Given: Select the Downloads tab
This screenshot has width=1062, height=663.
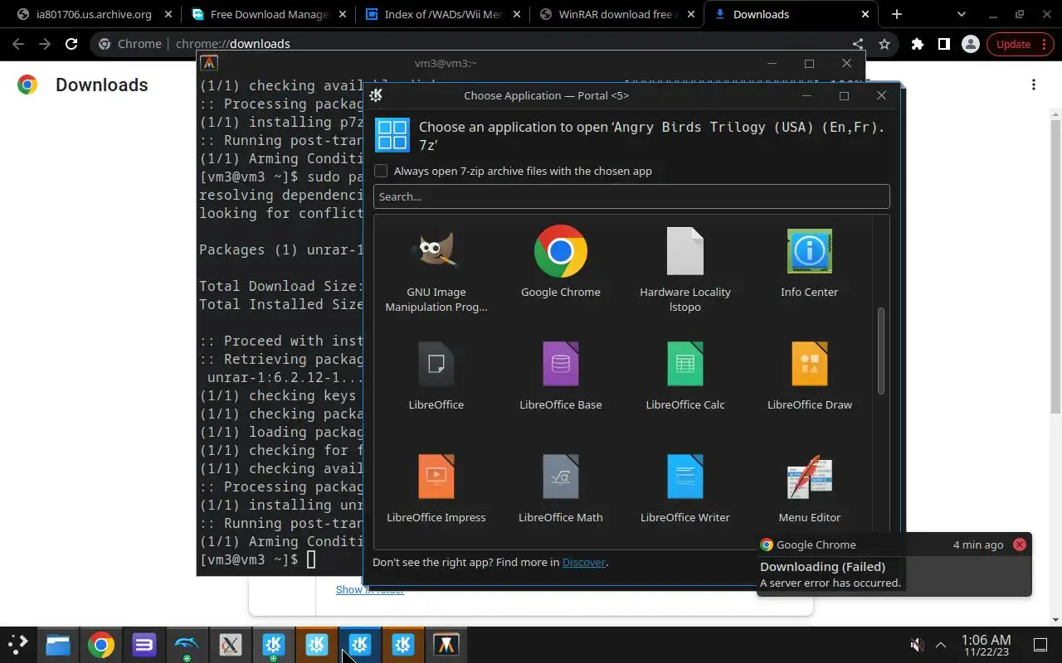Looking at the screenshot, I should point(790,14).
